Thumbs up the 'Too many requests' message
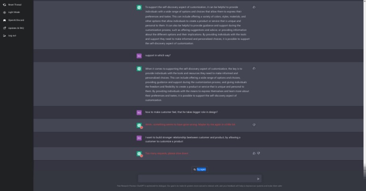 coord(254,153)
